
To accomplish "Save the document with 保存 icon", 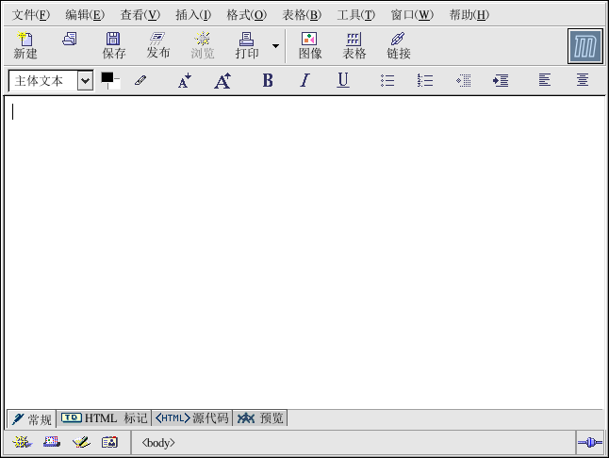I will tap(113, 45).
